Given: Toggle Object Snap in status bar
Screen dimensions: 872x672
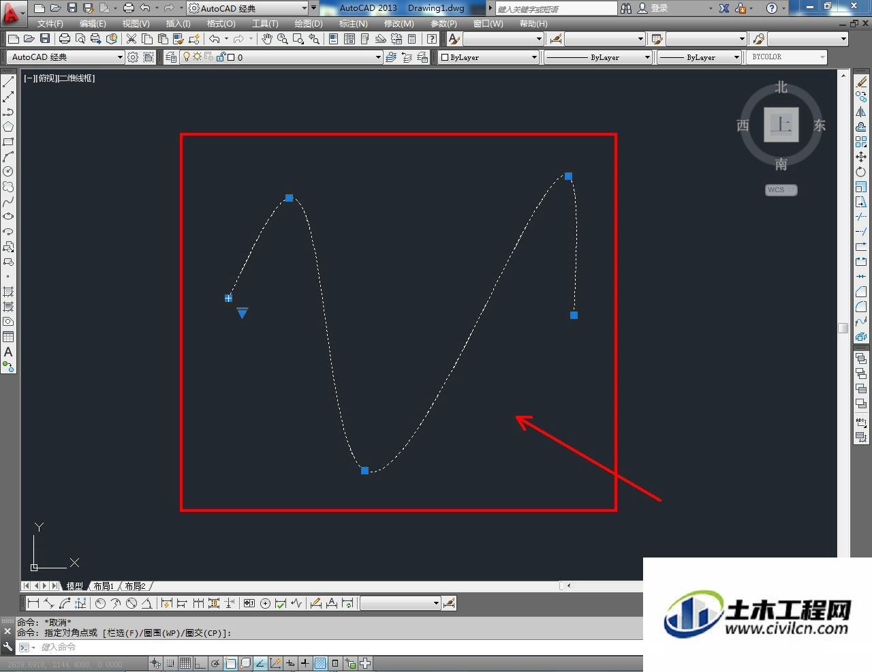Looking at the screenshot, I should [x=230, y=663].
